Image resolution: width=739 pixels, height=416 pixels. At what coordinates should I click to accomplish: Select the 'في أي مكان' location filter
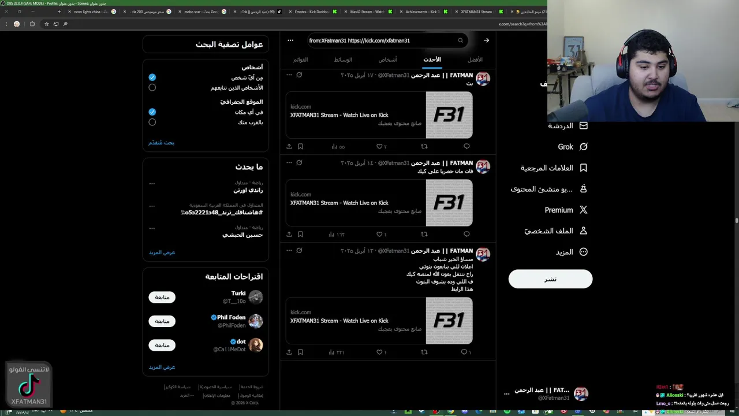pos(152,112)
